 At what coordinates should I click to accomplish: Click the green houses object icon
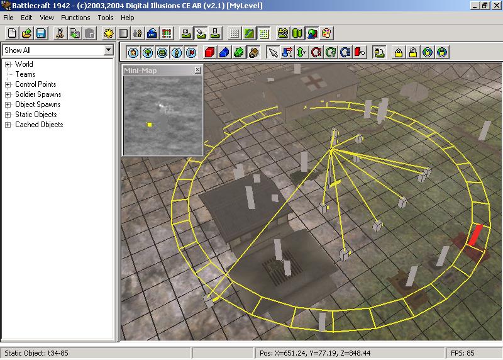tap(239, 52)
